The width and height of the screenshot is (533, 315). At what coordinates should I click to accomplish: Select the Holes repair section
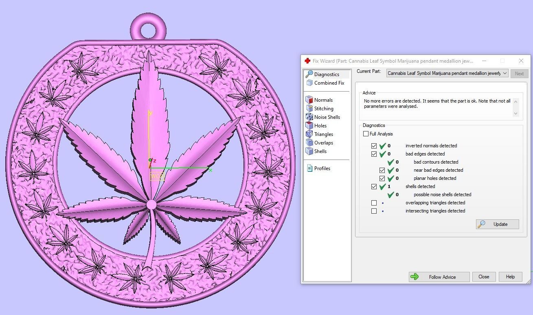320,125
